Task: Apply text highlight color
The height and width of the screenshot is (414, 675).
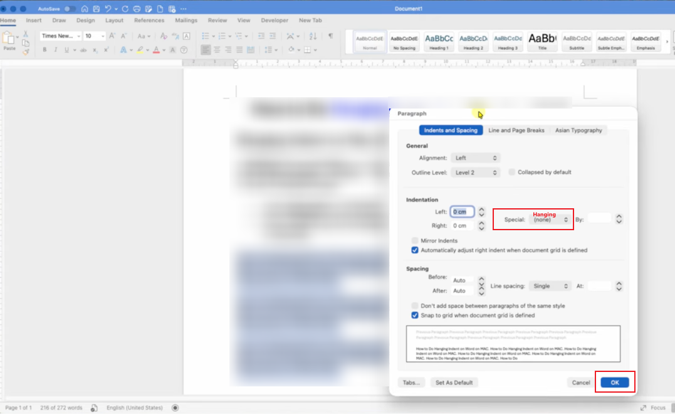Action: [x=141, y=50]
